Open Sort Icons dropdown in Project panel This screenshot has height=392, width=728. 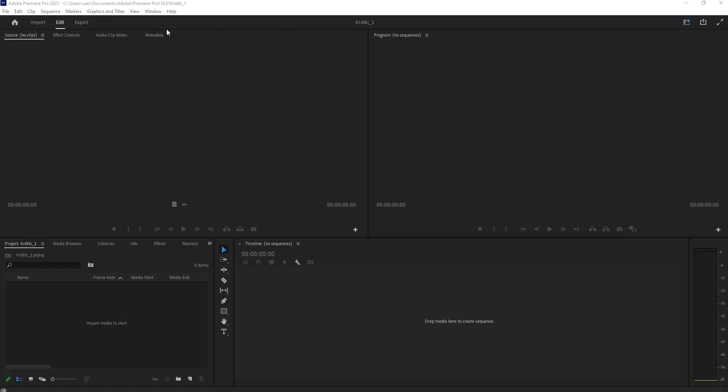[90, 379]
